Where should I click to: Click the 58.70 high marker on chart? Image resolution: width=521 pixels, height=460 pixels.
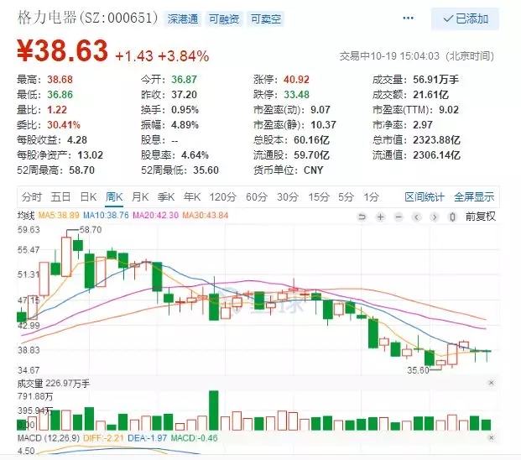pyautogui.click(x=91, y=230)
